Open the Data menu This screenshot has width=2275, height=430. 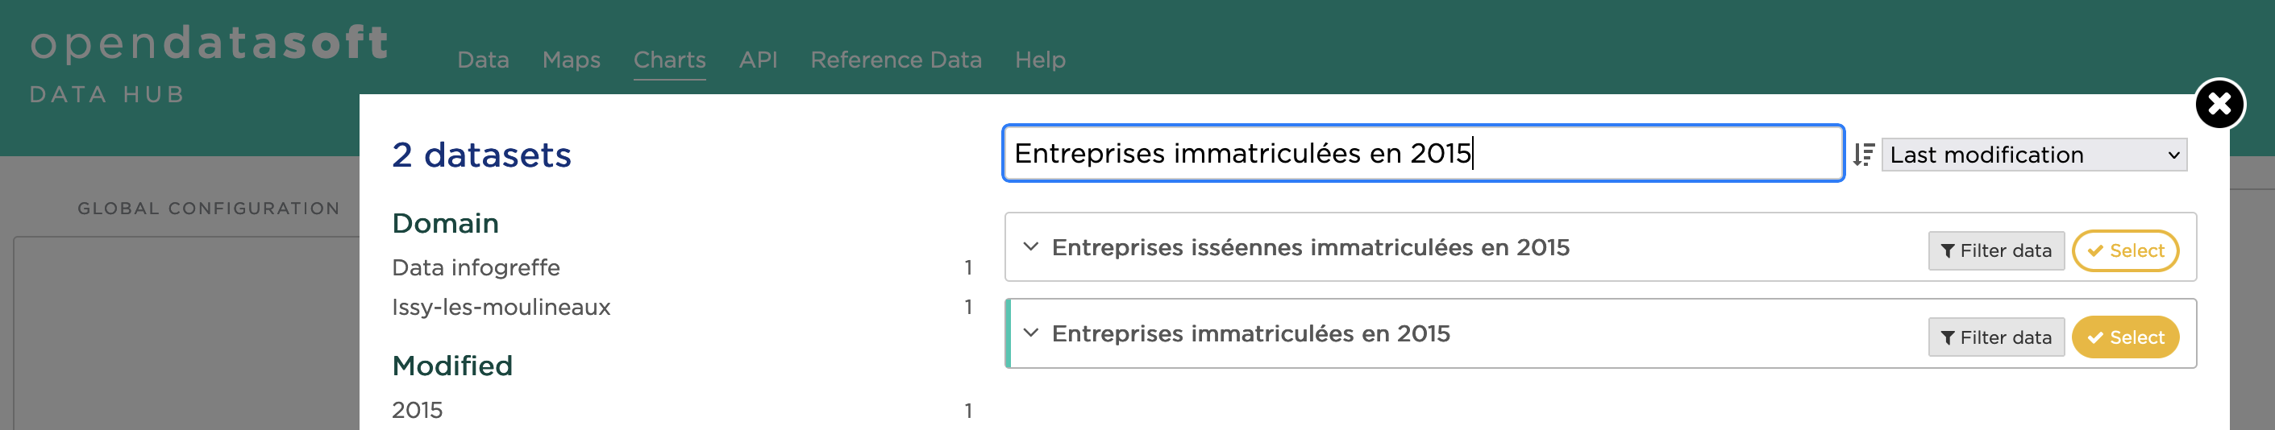[x=483, y=60]
